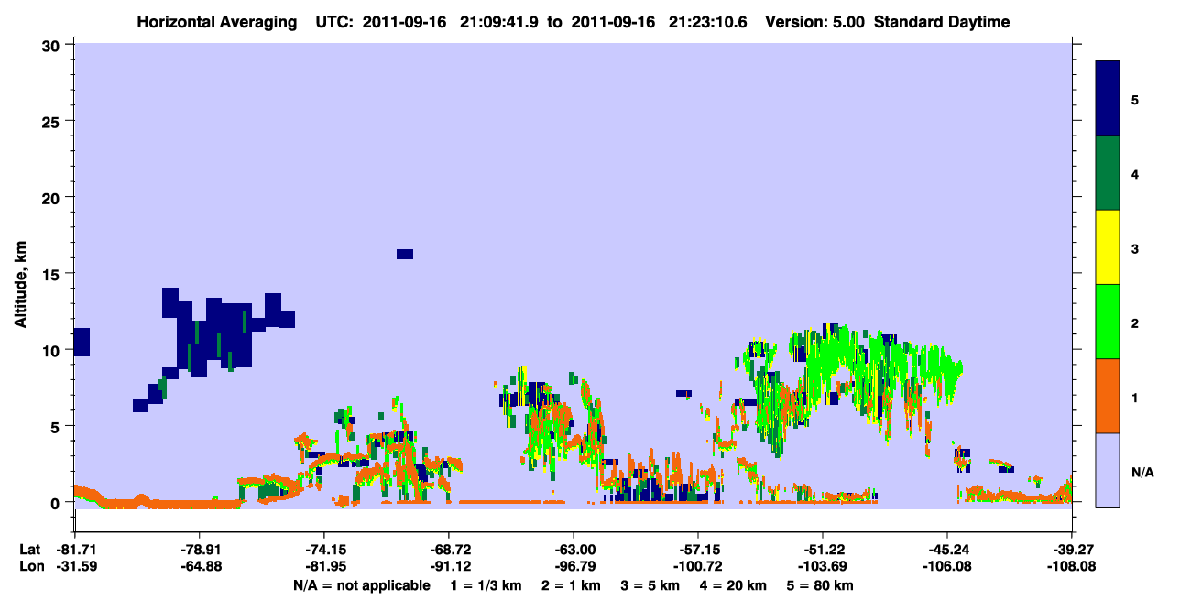Click the isolated blue block near 16 km
The height and width of the screenshot is (611, 1191).
tap(405, 254)
